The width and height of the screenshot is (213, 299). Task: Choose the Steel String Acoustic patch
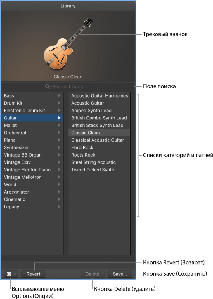click(99, 162)
